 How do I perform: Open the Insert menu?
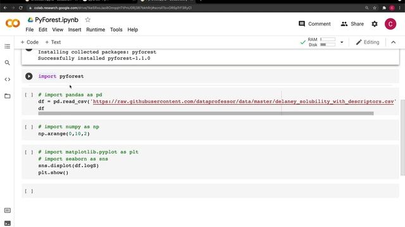(x=75, y=30)
